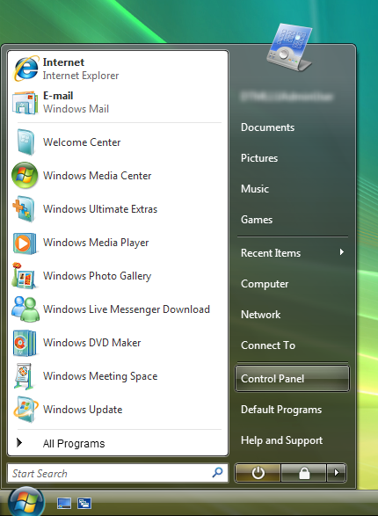
Task: Click the 'Internet Explorer' subtitle text
Action: (81, 76)
